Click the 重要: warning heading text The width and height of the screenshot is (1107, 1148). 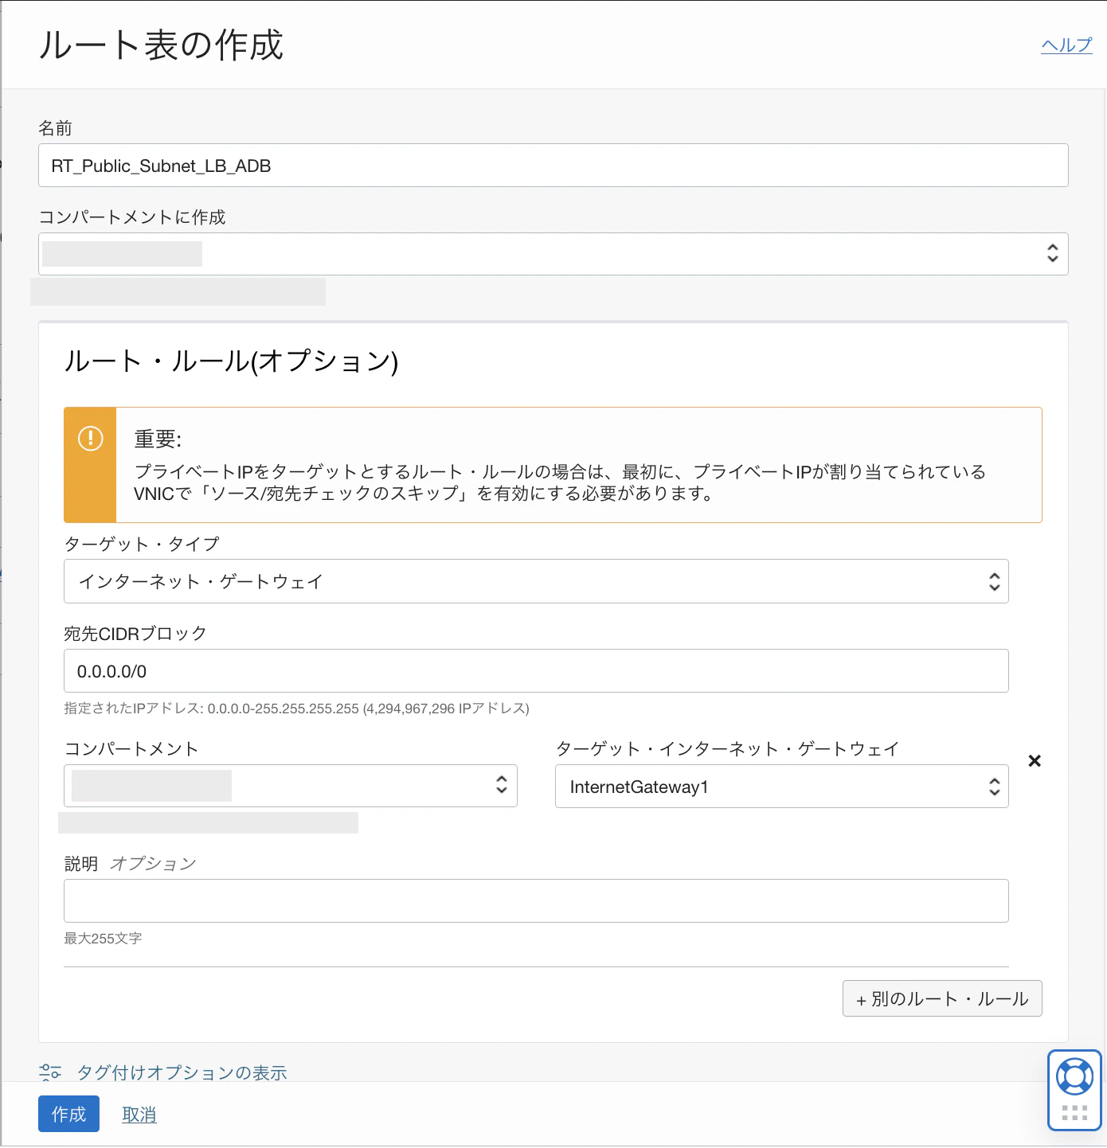click(x=158, y=439)
